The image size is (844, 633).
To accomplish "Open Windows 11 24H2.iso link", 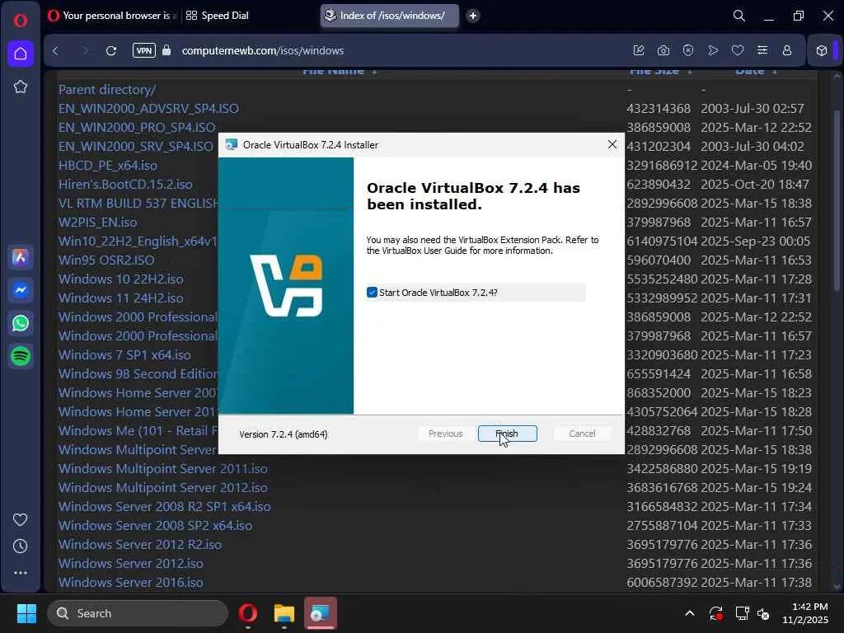I will [x=121, y=298].
